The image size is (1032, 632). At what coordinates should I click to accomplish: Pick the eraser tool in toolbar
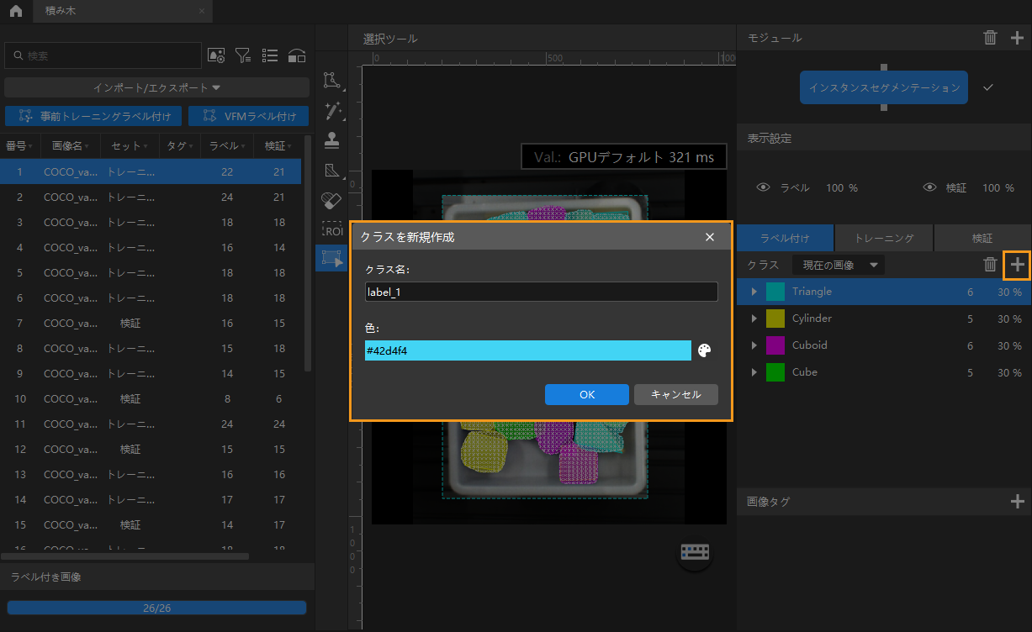coord(331,200)
